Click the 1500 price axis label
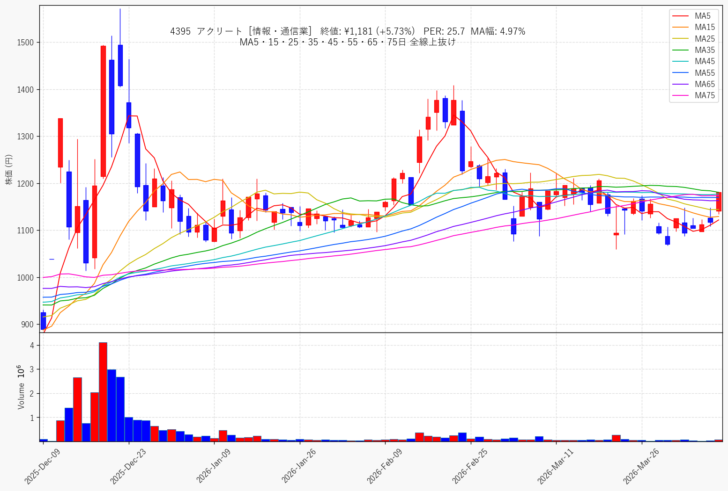Viewport: 728px width, 491px height. click(x=25, y=43)
